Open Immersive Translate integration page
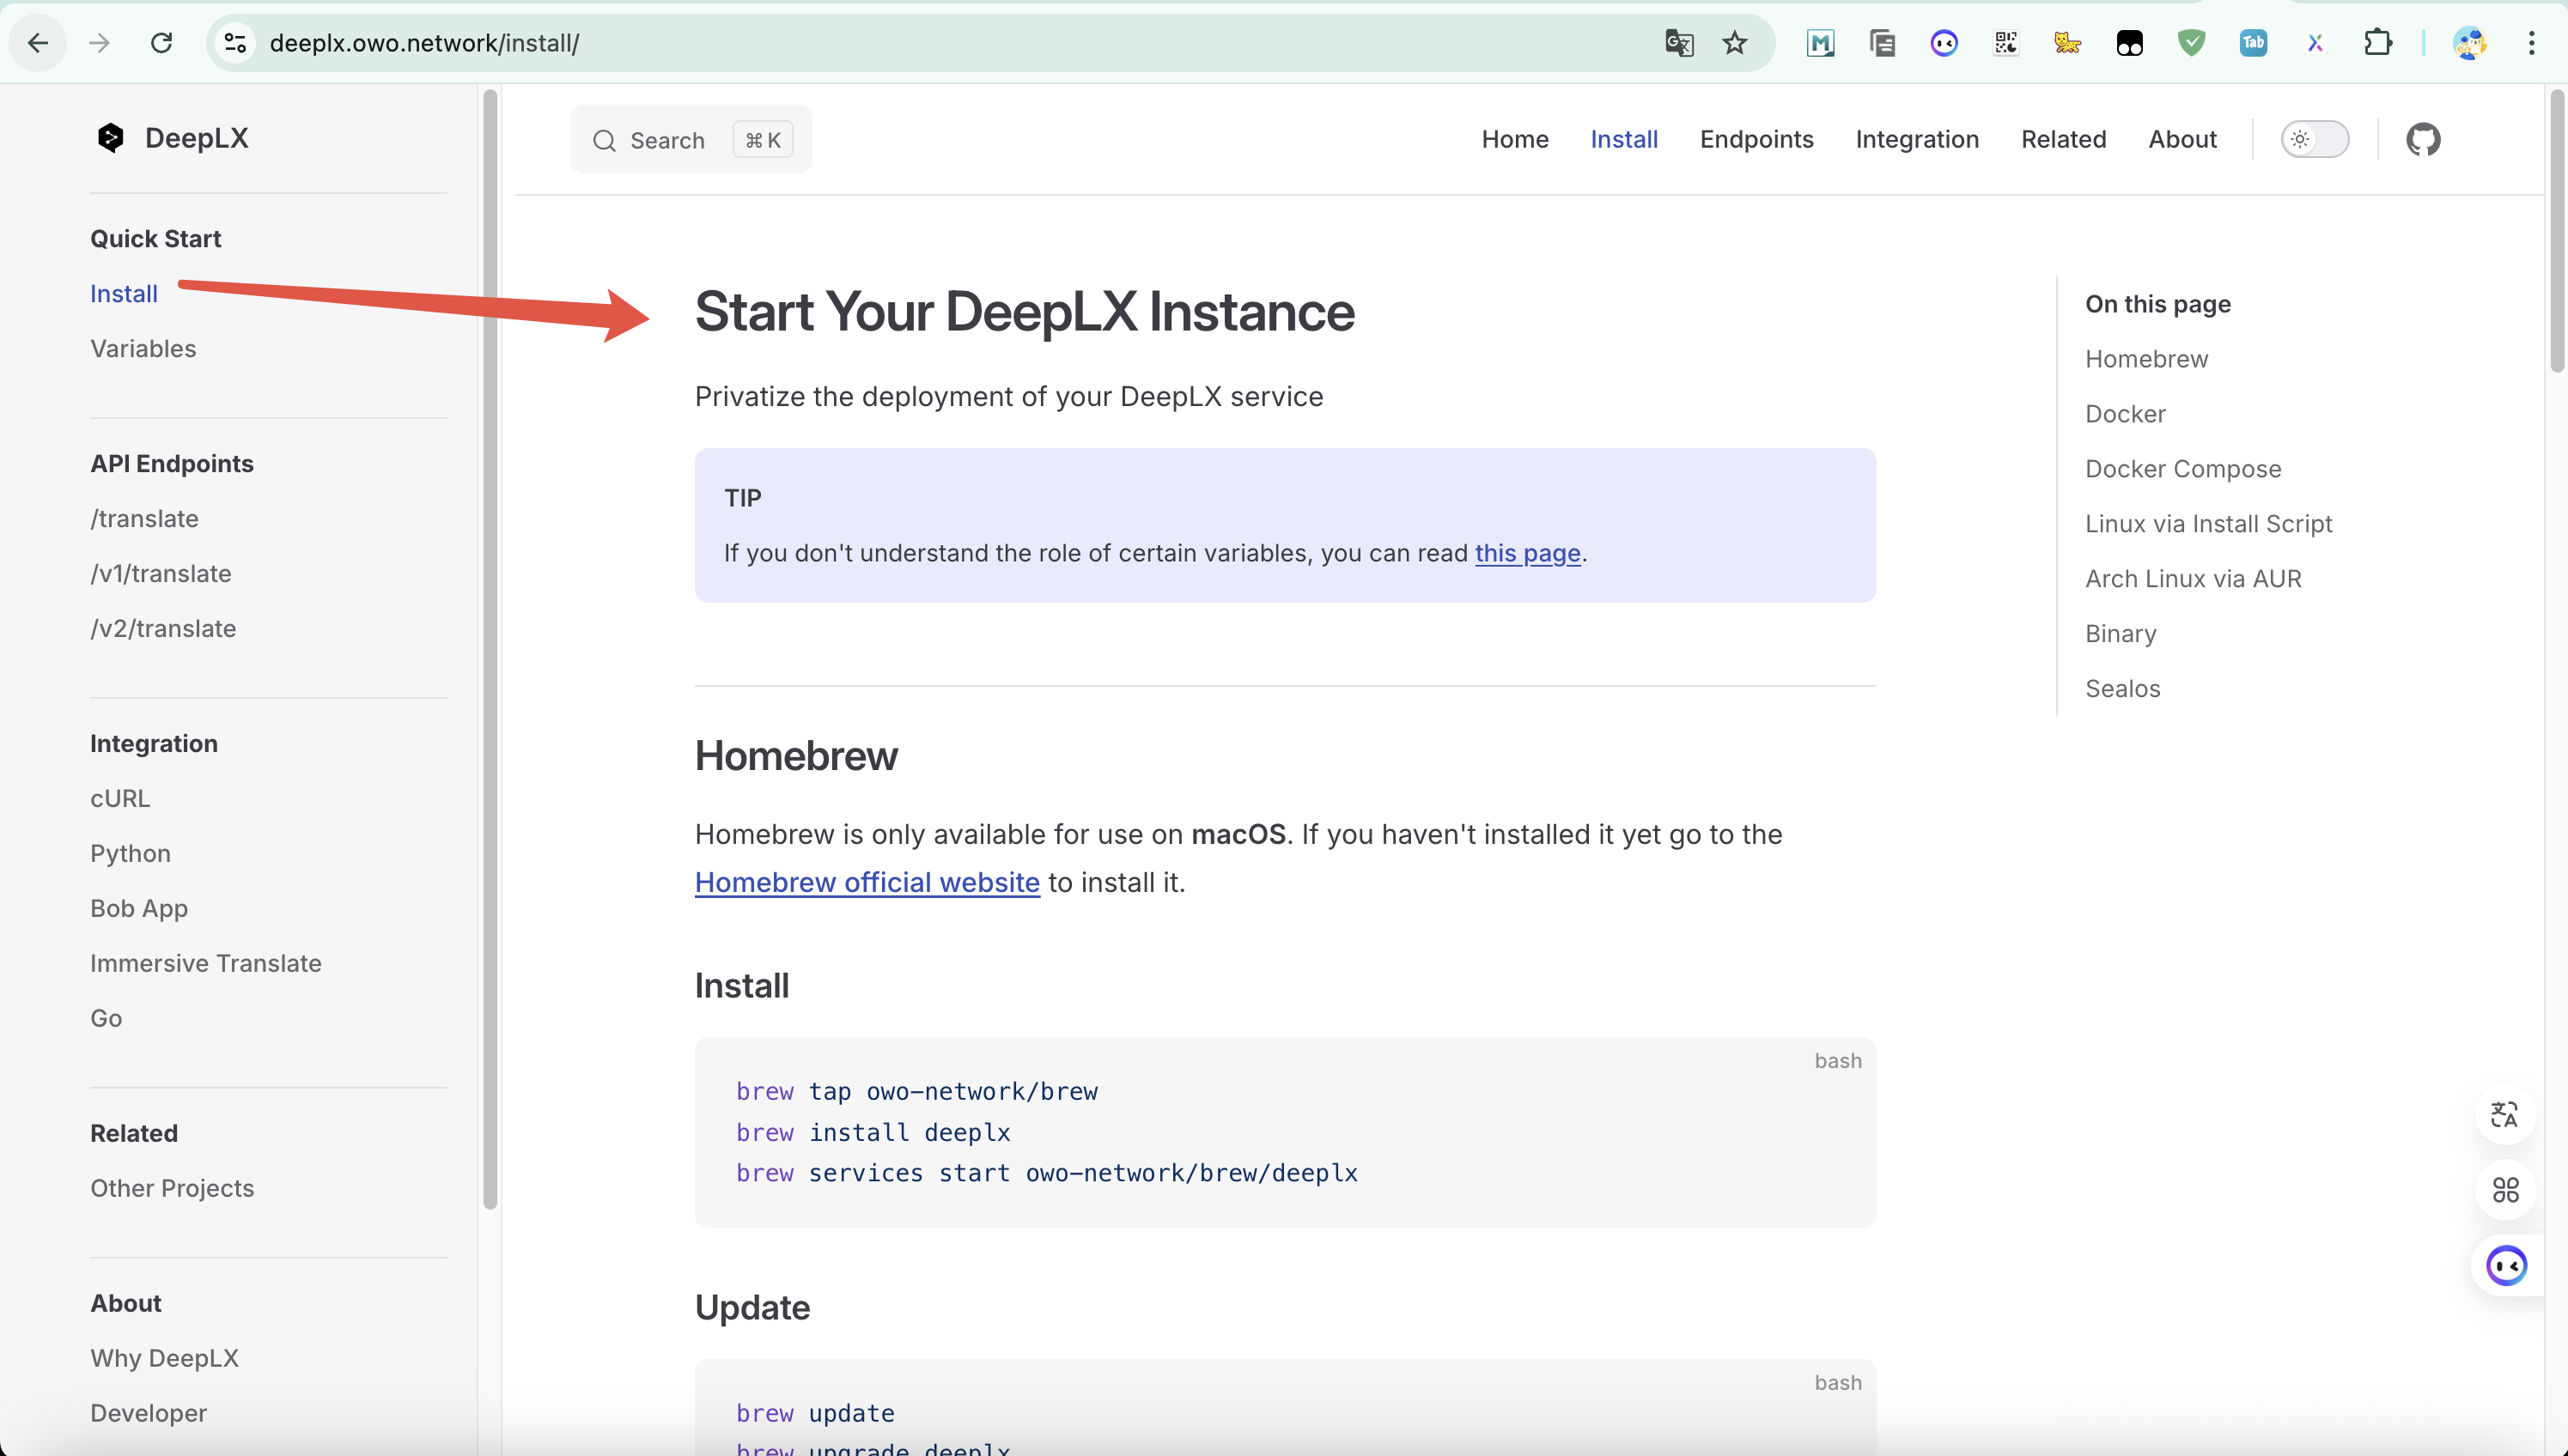This screenshot has height=1456, width=2568. tap(206, 964)
